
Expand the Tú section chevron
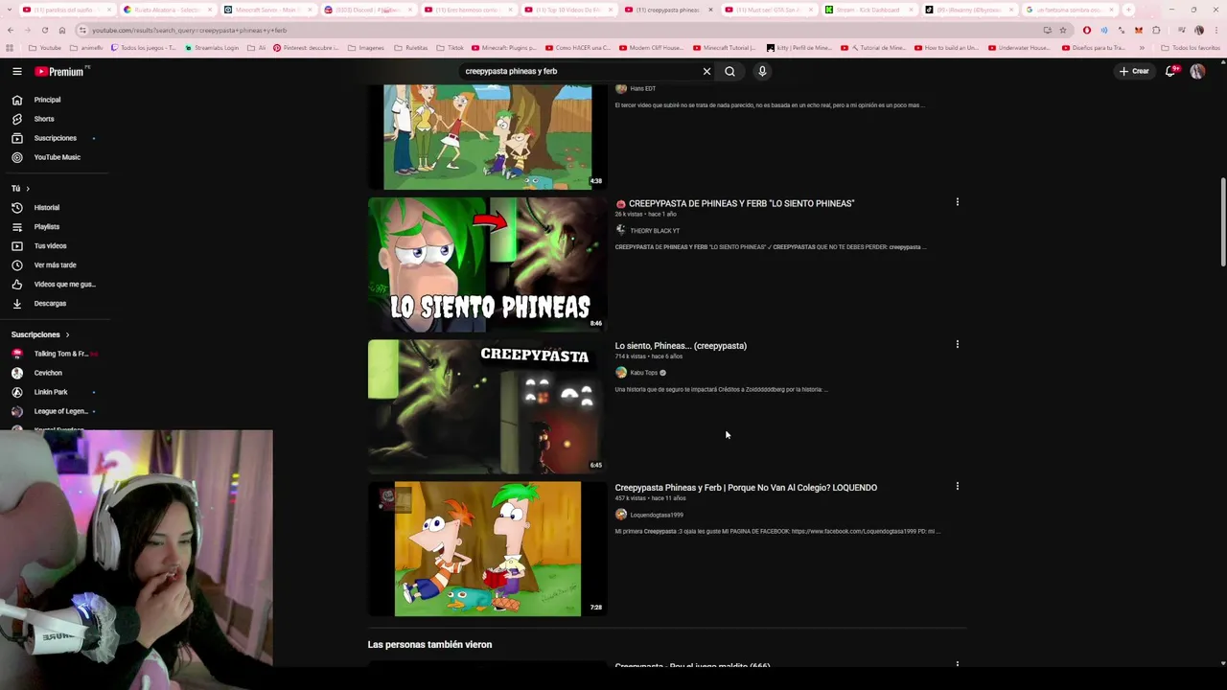pyautogui.click(x=28, y=189)
